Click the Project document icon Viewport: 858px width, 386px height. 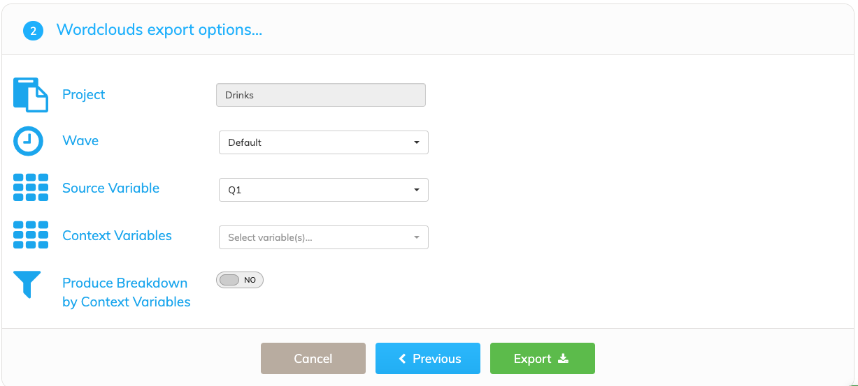point(31,95)
